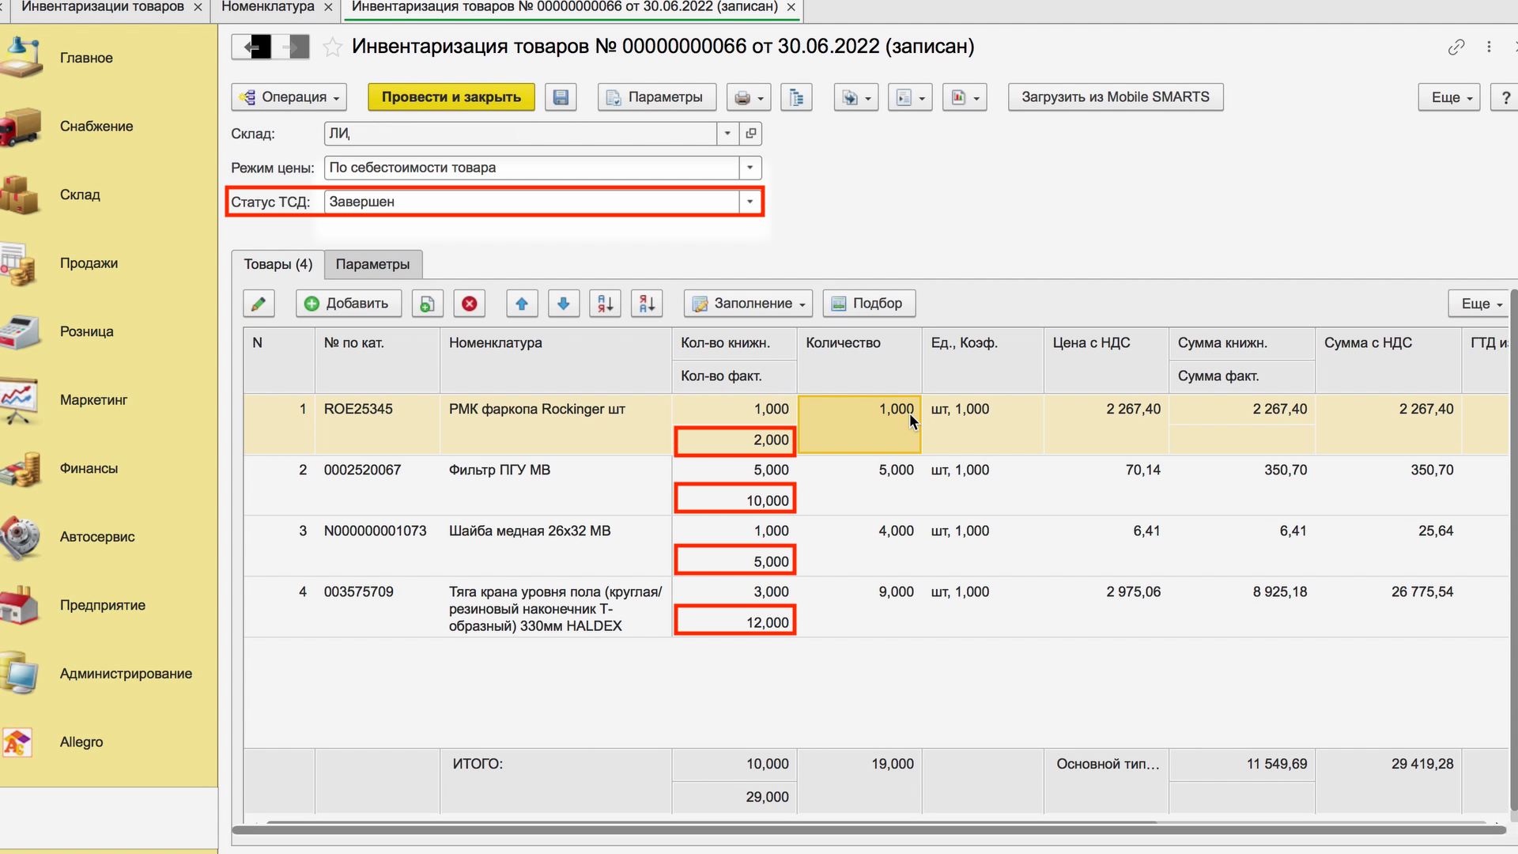Save document with the floppy disk icon

[561, 97]
